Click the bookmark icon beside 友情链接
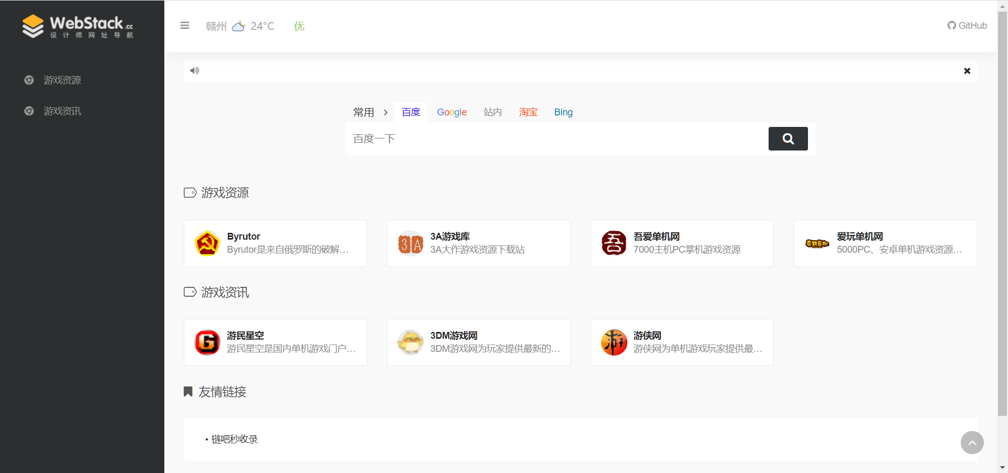The width and height of the screenshot is (1008, 473). [188, 392]
